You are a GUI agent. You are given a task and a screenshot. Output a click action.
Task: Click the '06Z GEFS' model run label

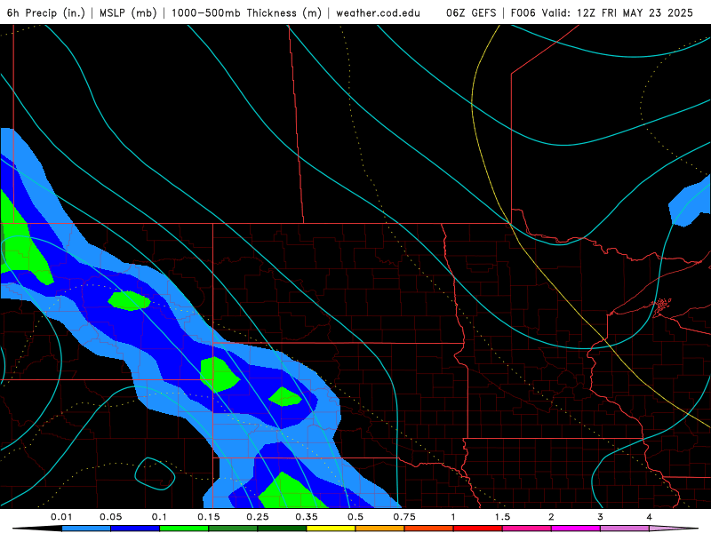[x=471, y=12]
